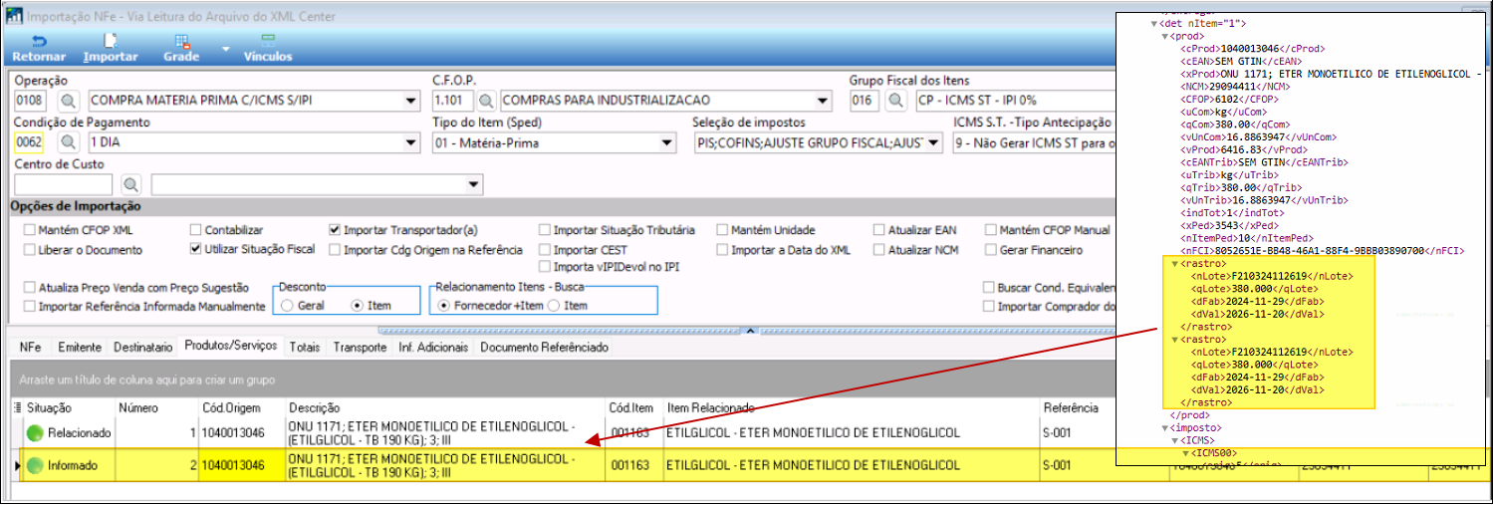Open the Emitente tab
Screen dimensions: 1493x505
pyautogui.click(x=80, y=348)
